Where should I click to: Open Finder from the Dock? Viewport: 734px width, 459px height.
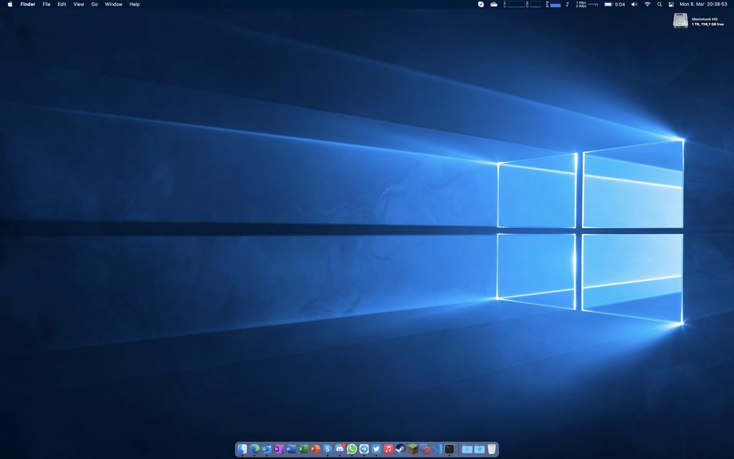click(242, 449)
